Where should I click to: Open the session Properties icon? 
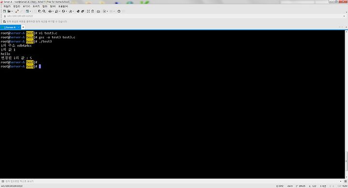pyautogui.click(x=27, y=11)
